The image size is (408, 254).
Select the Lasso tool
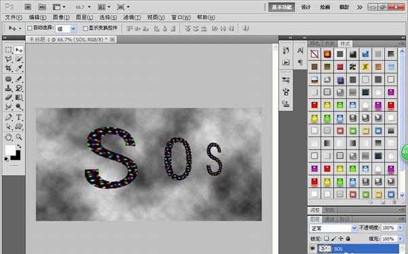pos(9,59)
